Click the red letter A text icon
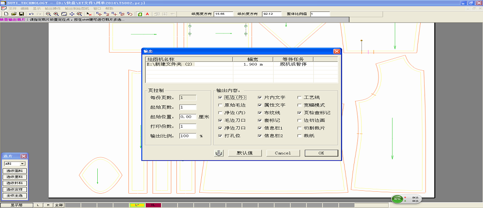483x208 pixels. [147, 14]
